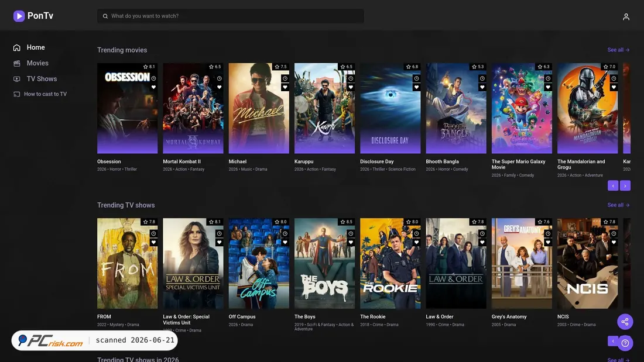Screen dimensions: 644x362
Task: Add Bhooth Bangla to watch later
Action: pyautogui.click(x=482, y=78)
